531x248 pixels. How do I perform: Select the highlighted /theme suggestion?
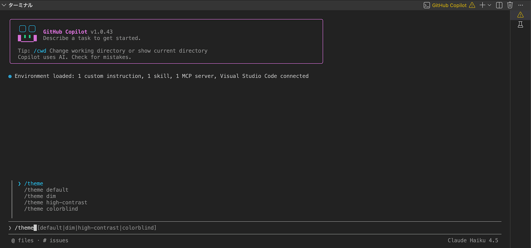pyautogui.click(x=33, y=183)
